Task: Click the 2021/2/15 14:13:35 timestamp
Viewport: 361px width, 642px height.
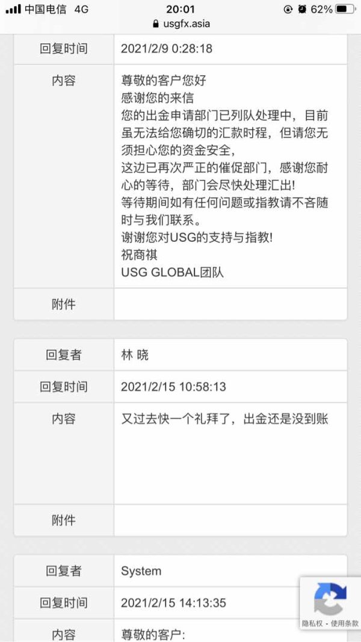Action: (x=173, y=603)
